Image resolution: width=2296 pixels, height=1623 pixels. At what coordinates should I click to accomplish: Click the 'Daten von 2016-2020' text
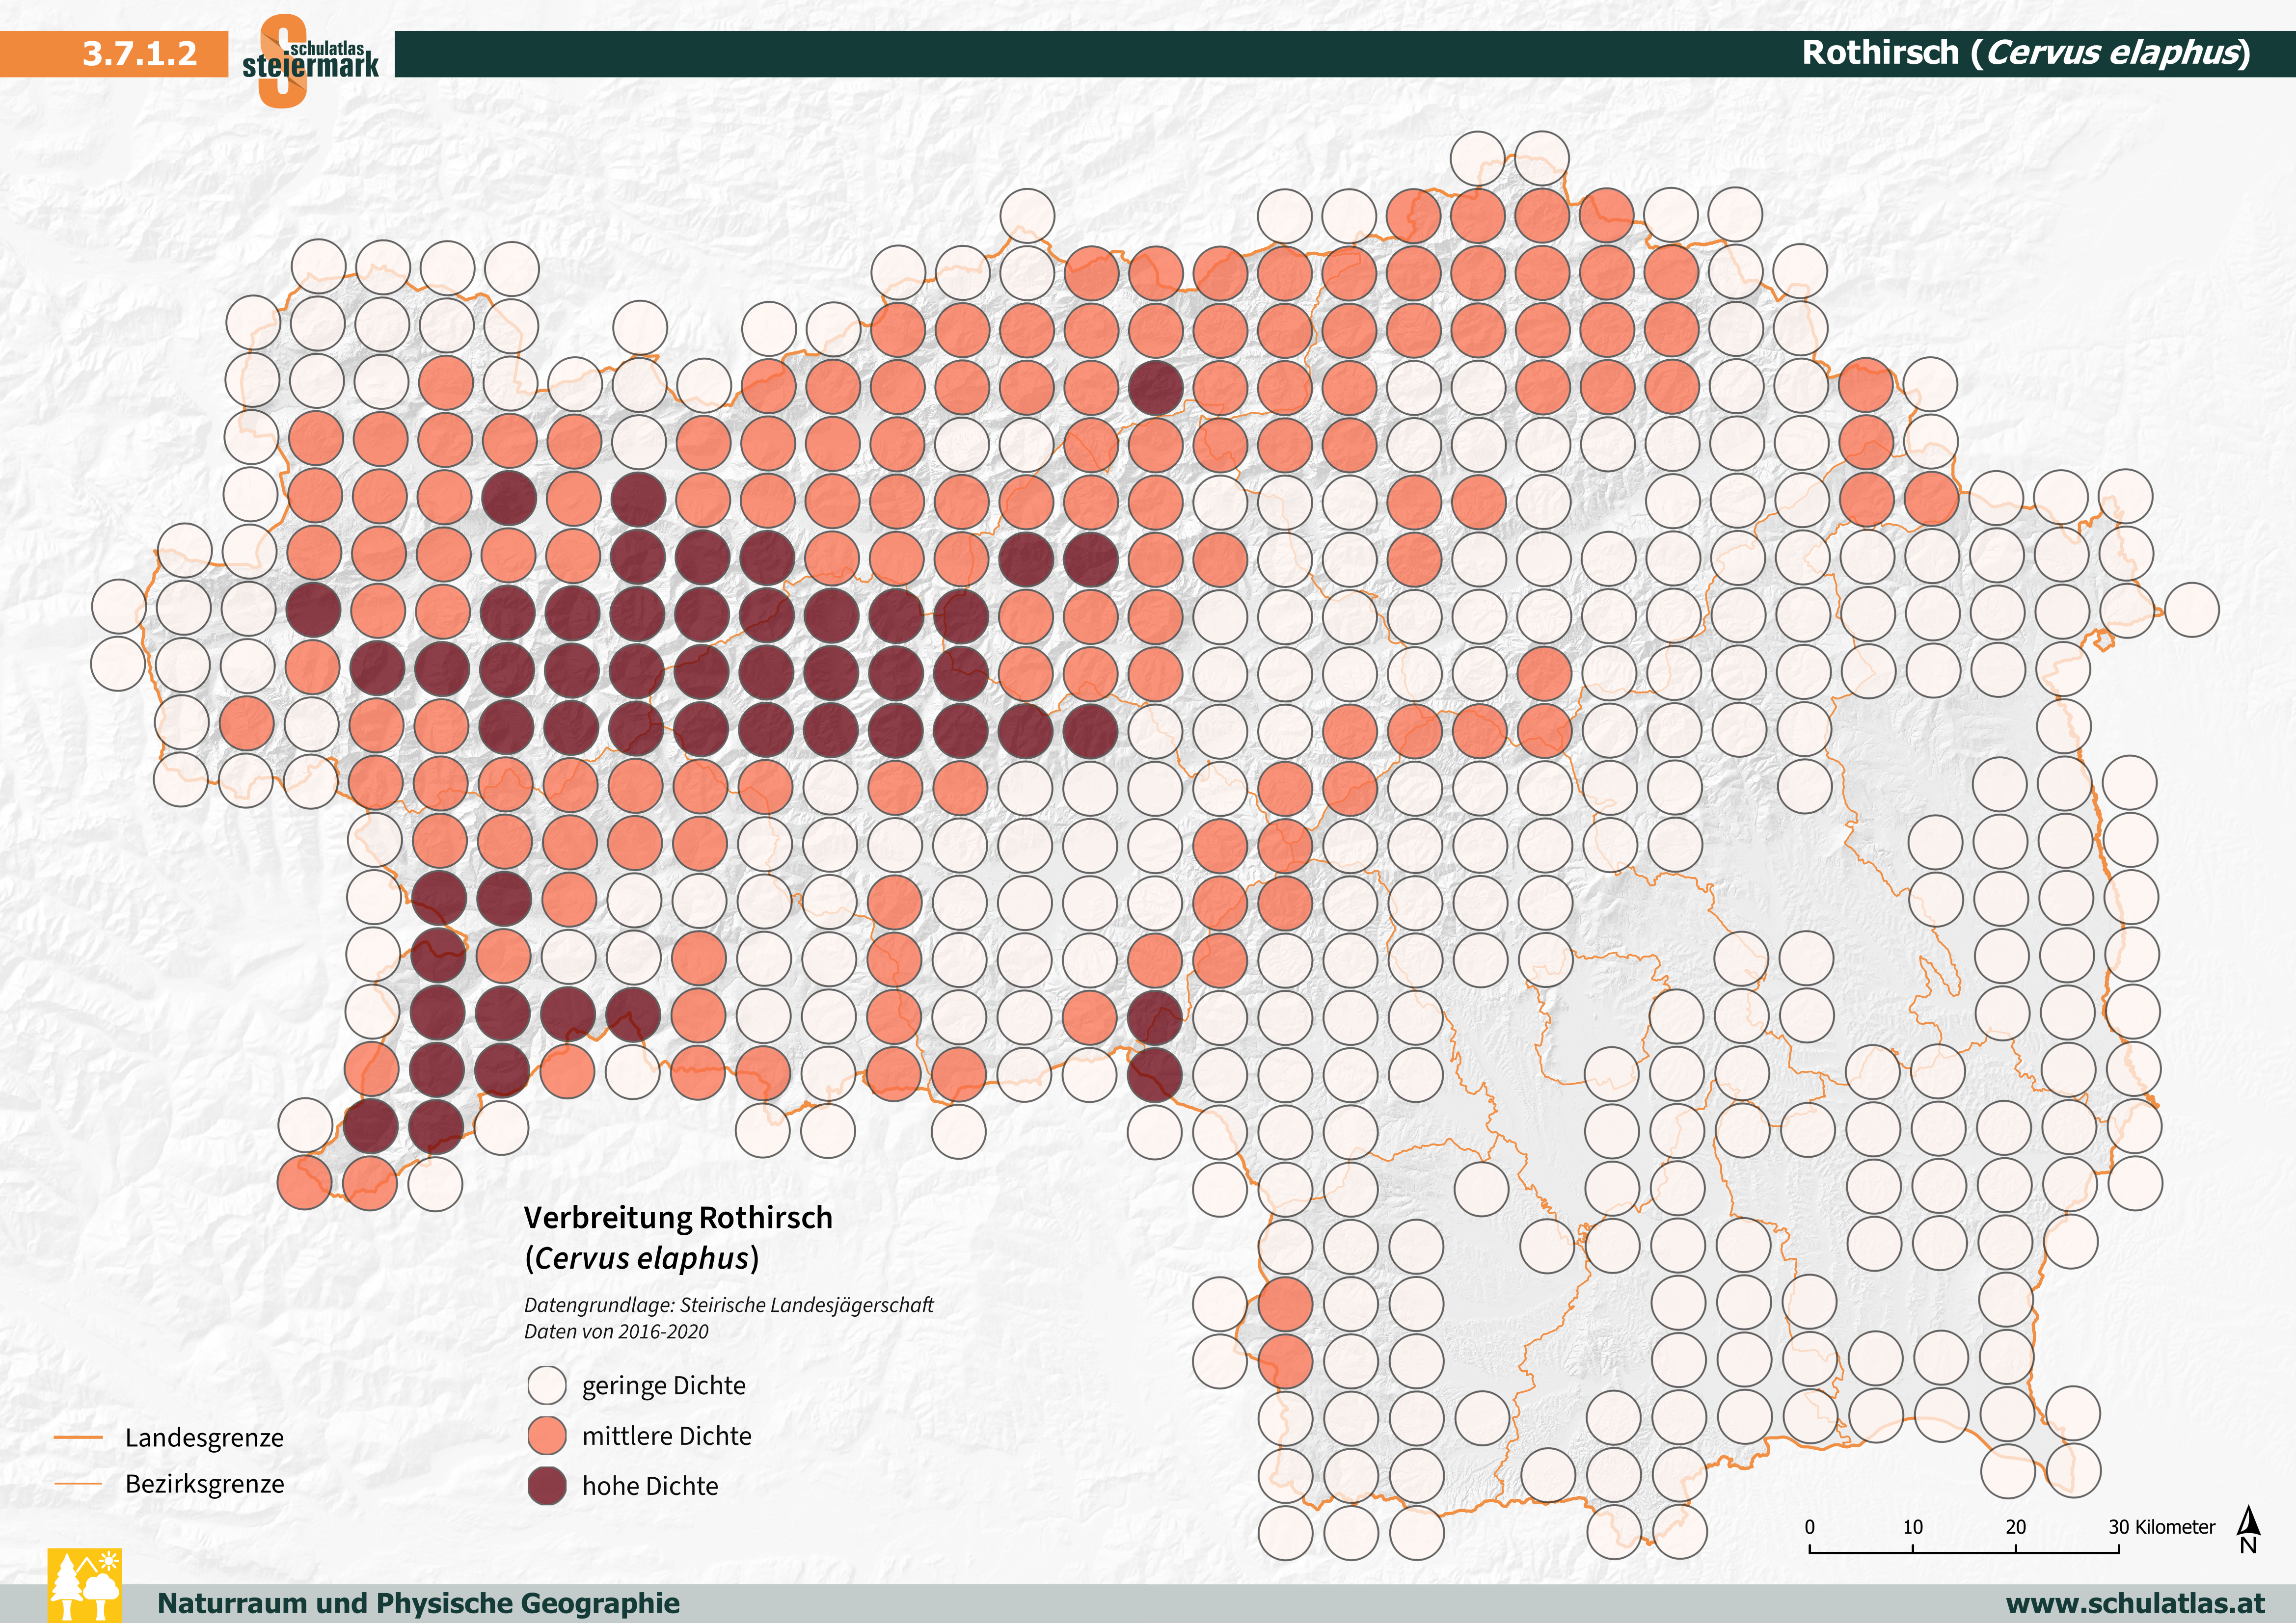coord(616,1331)
